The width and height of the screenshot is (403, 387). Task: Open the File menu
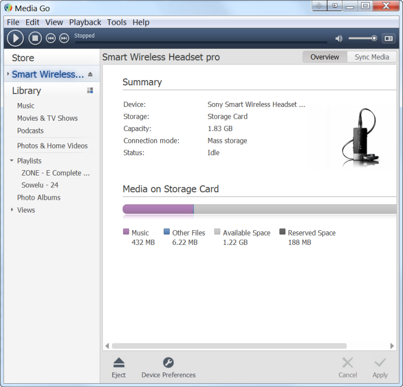[13, 22]
